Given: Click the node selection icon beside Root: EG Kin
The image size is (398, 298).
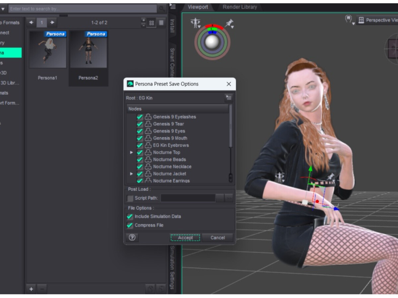Looking at the screenshot, I should [x=228, y=97].
